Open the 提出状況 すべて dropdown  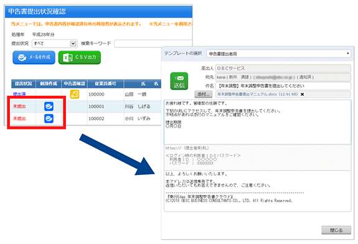pos(54,44)
